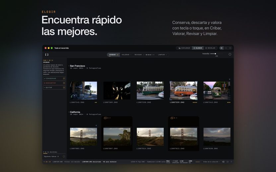Switch to side-by-side compare view icon
276x172 pixels.
(230, 48)
